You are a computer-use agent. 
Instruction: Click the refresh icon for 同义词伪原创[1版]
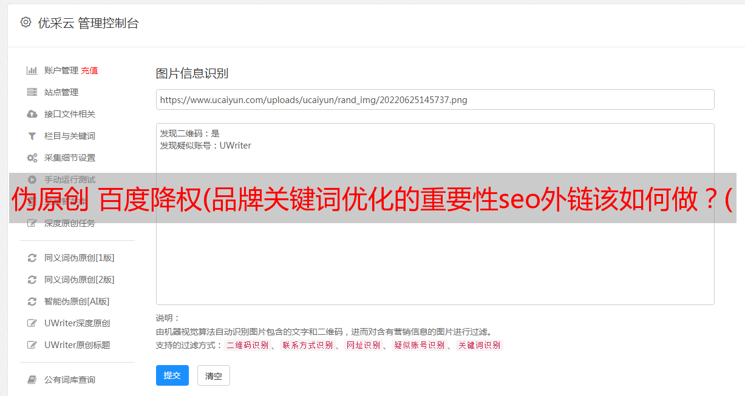pyautogui.click(x=32, y=258)
